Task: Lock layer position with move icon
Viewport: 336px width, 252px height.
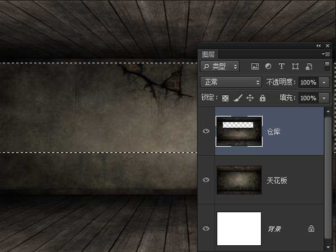Action: [250, 98]
